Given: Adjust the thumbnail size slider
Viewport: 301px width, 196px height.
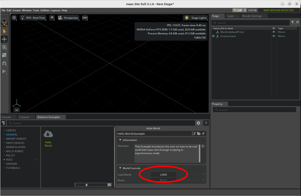Looking at the screenshot, I should (87, 185).
